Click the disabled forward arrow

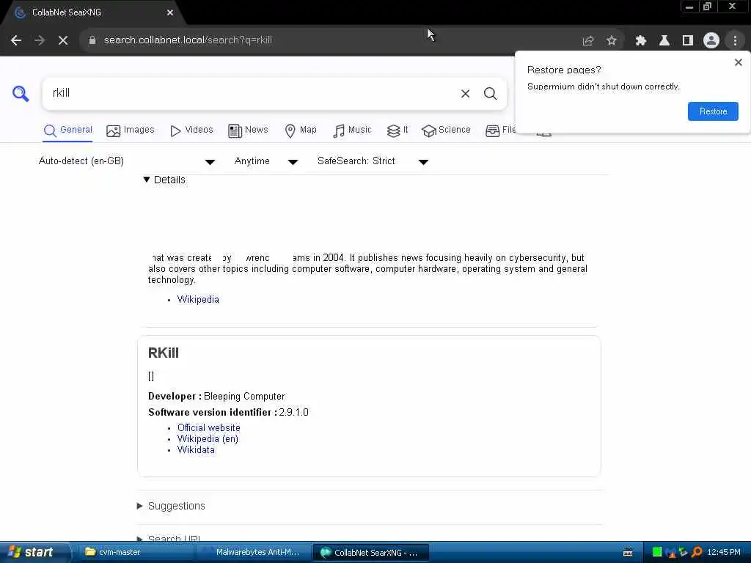pyautogui.click(x=40, y=40)
